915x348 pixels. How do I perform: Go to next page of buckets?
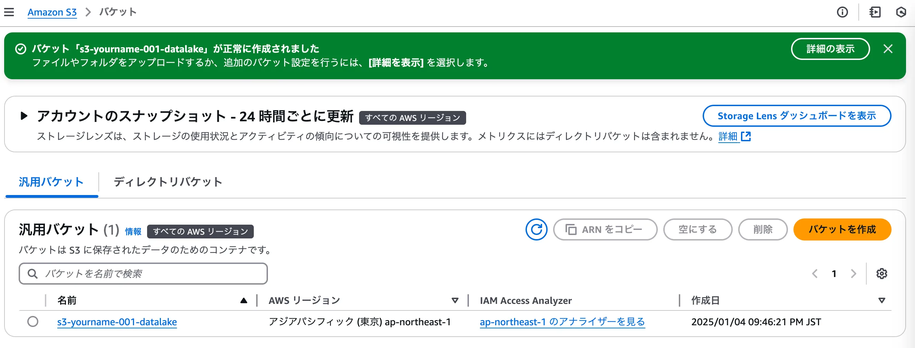pyautogui.click(x=853, y=274)
